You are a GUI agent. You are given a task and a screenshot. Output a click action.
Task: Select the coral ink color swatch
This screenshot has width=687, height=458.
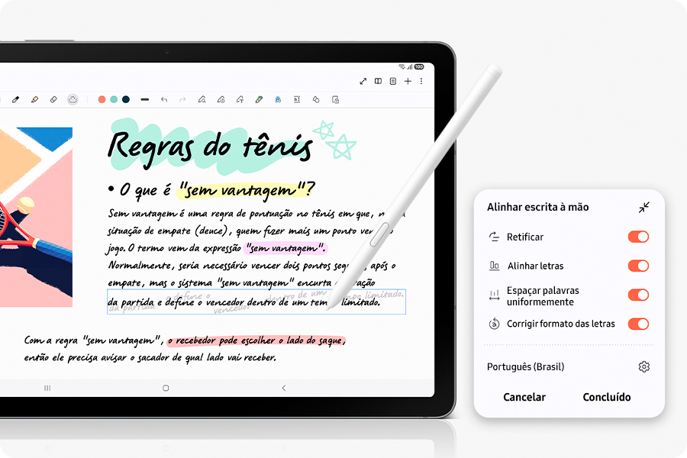point(102,98)
